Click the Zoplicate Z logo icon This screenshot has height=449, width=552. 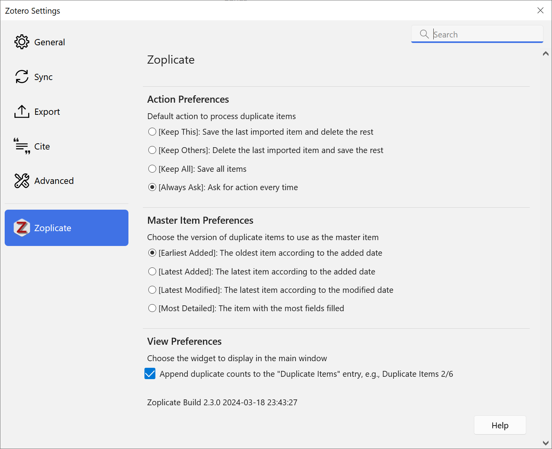[22, 228]
